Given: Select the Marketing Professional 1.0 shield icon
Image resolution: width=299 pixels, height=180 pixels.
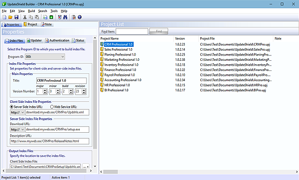Looking at the screenshot, I should [x=102, y=60].
